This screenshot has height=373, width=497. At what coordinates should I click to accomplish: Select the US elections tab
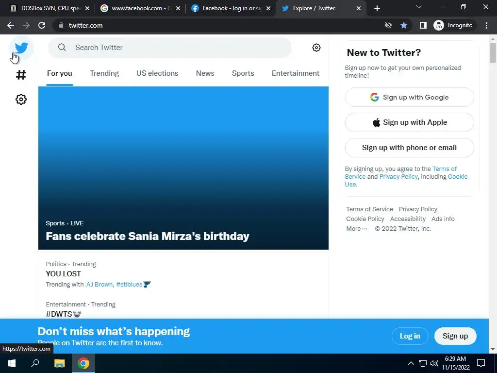[x=157, y=73]
